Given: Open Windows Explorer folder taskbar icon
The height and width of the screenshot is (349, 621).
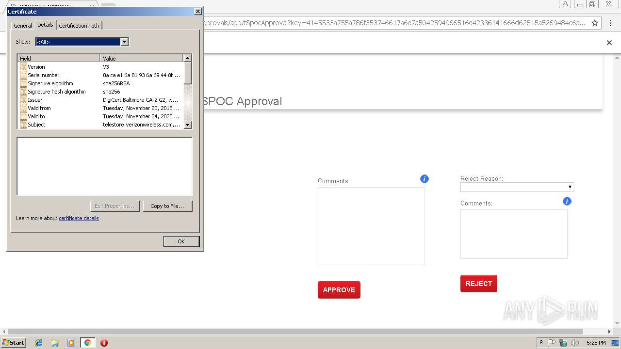Looking at the screenshot, I should tap(55, 343).
